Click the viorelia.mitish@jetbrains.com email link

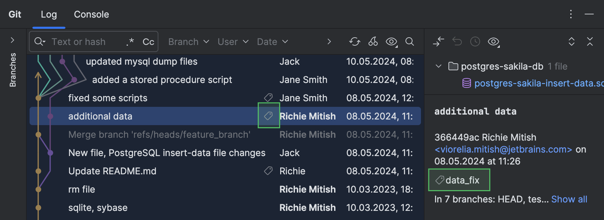(x=503, y=149)
